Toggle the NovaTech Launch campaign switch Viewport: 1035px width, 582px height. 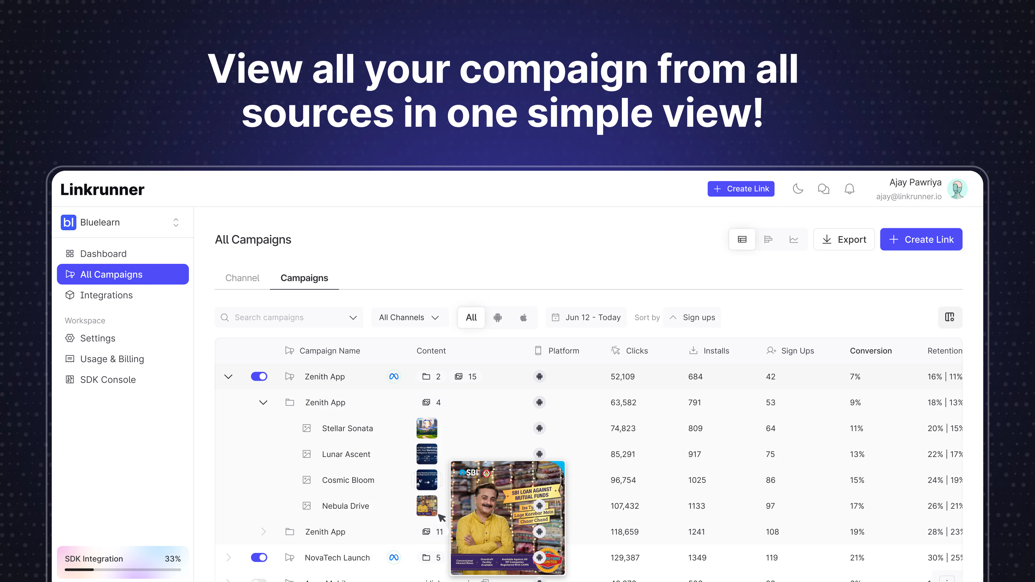(x=259, y=558)
